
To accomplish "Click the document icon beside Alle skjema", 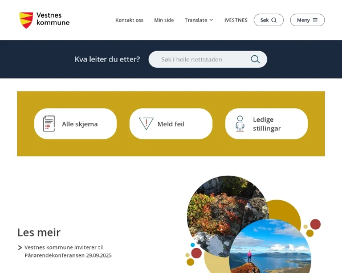I will (49, 123).
